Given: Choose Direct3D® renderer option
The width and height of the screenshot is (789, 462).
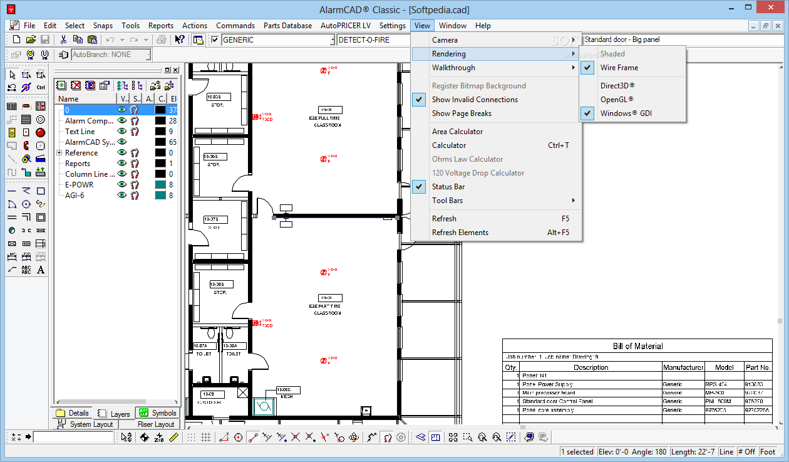Looking at the screenshot, I should 617,86.
